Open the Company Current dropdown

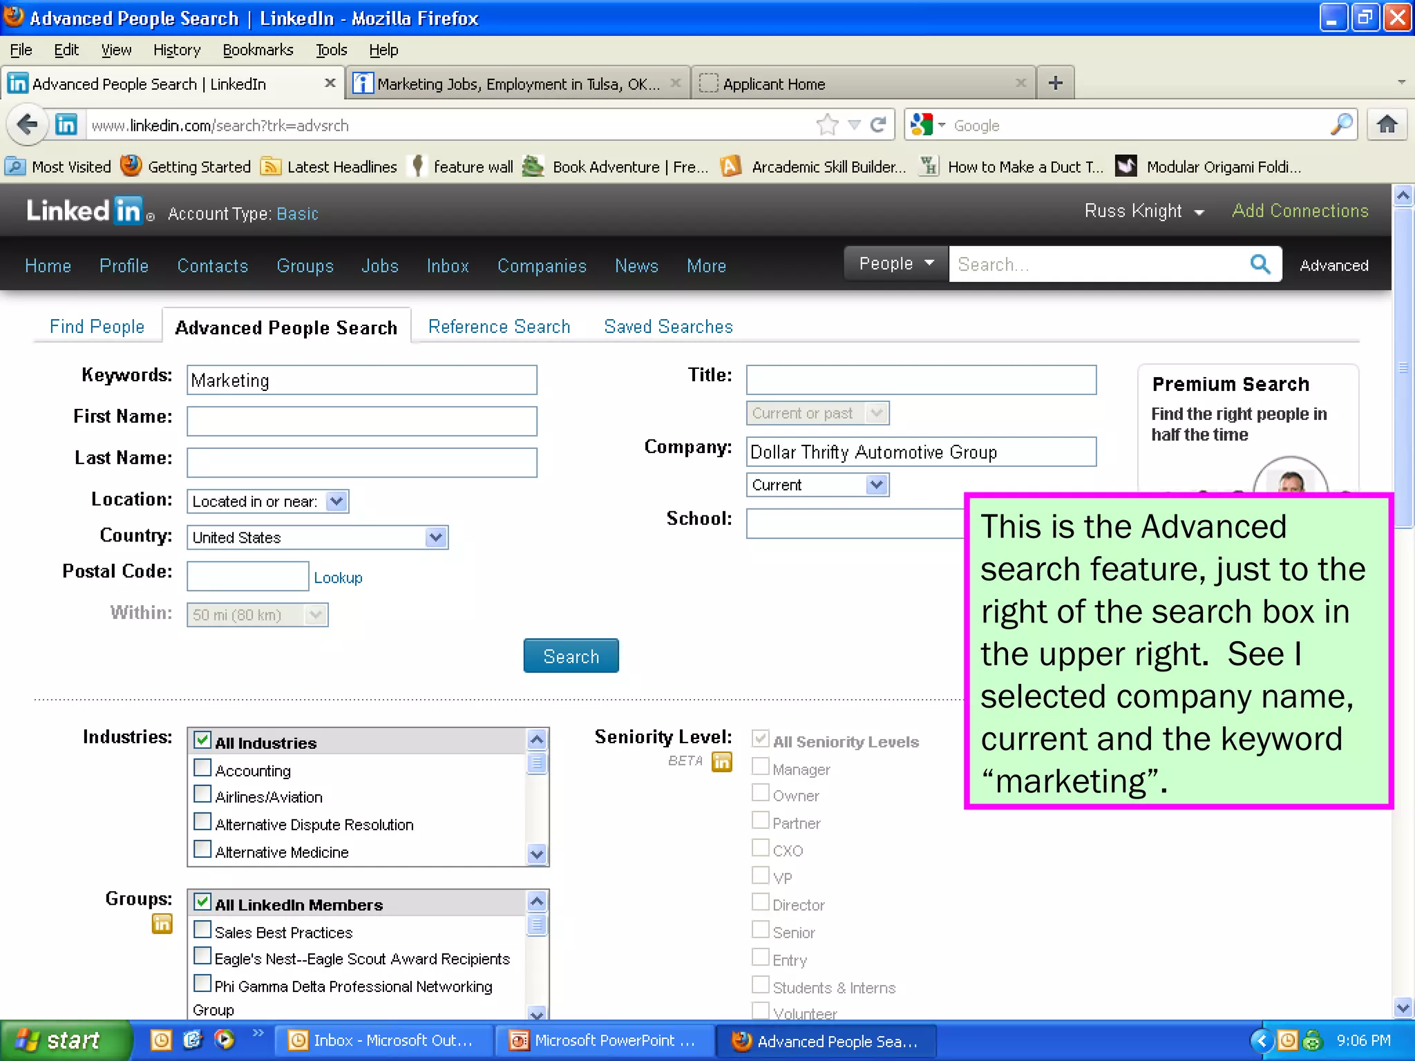click(x=817, y=485)
